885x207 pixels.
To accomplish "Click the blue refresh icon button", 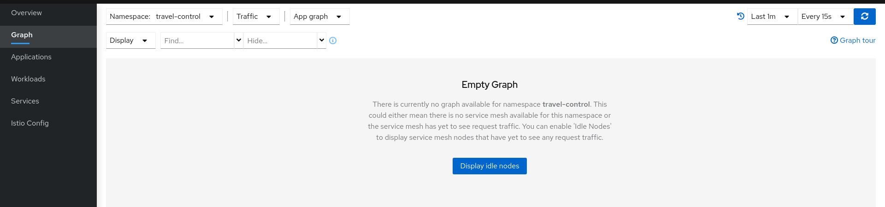I will (x=864, y=17).
